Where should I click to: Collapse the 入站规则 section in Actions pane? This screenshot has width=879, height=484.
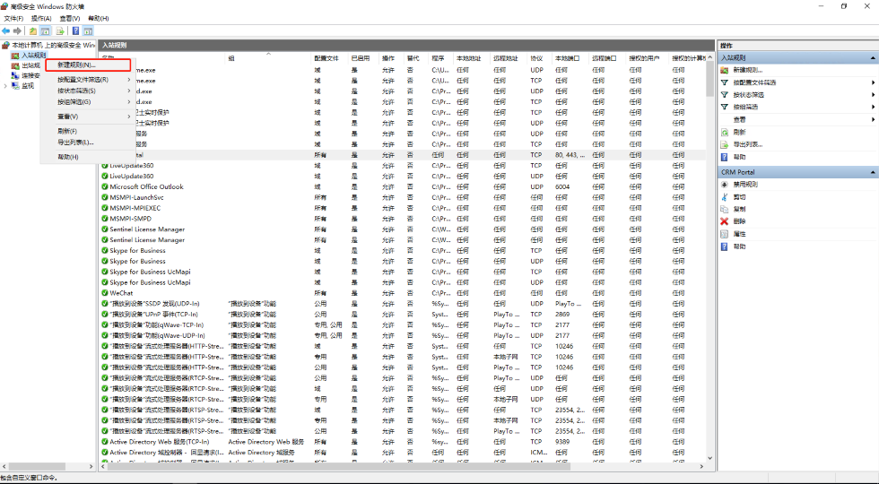point(873,57)
